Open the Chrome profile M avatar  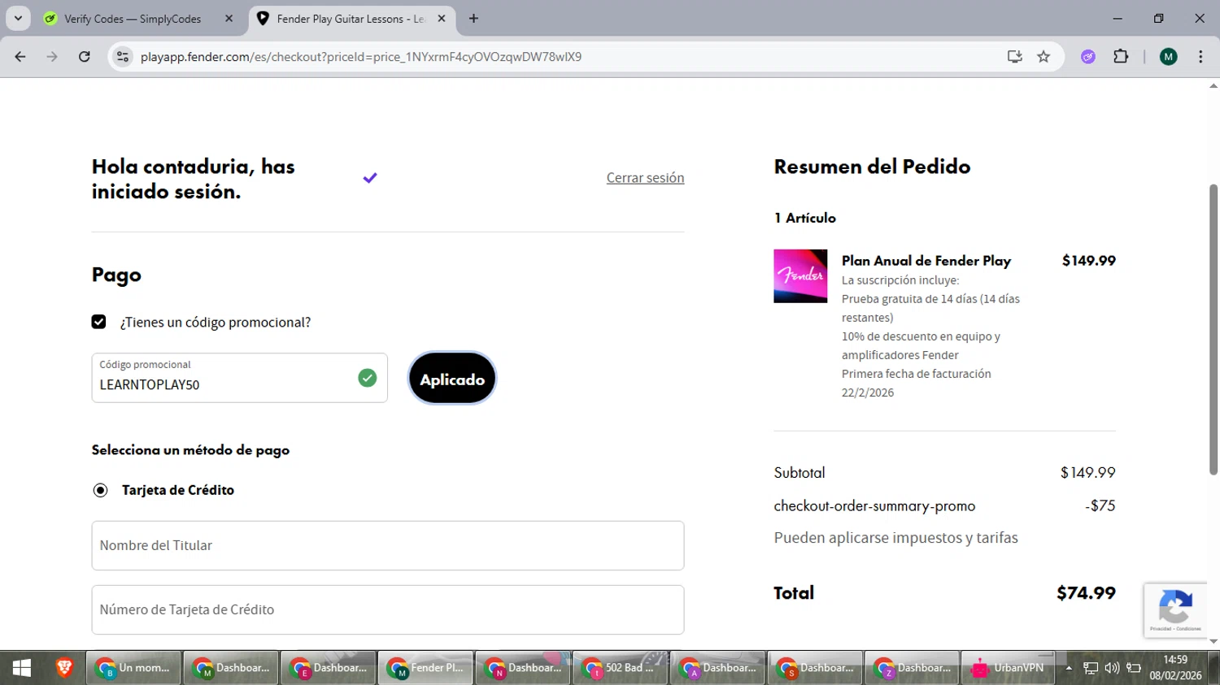[x=1169, y=57]
